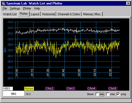Click the 02:15 time axis label

(95, 73)
